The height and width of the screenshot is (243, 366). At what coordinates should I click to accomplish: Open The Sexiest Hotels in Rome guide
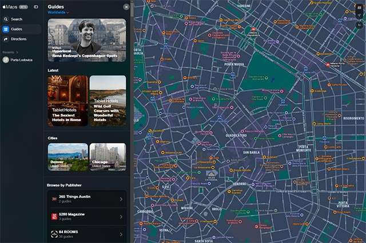[x=67, y=101]
